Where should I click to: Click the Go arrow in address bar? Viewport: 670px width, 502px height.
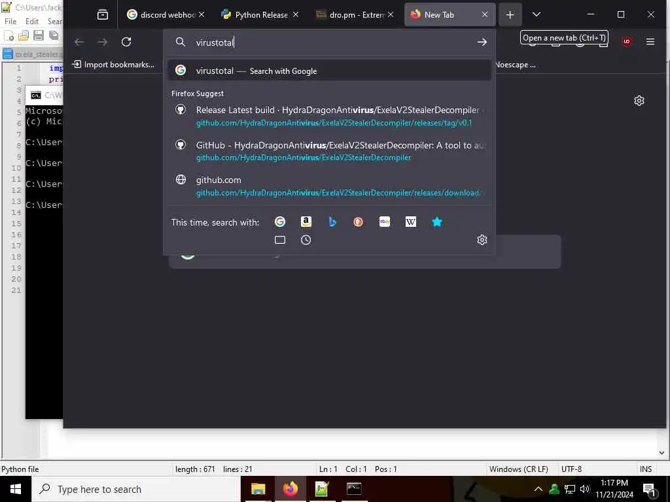tap(482, 42)
